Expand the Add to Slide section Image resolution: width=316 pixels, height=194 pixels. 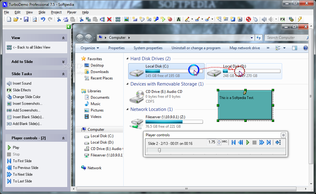coord(63,62)
